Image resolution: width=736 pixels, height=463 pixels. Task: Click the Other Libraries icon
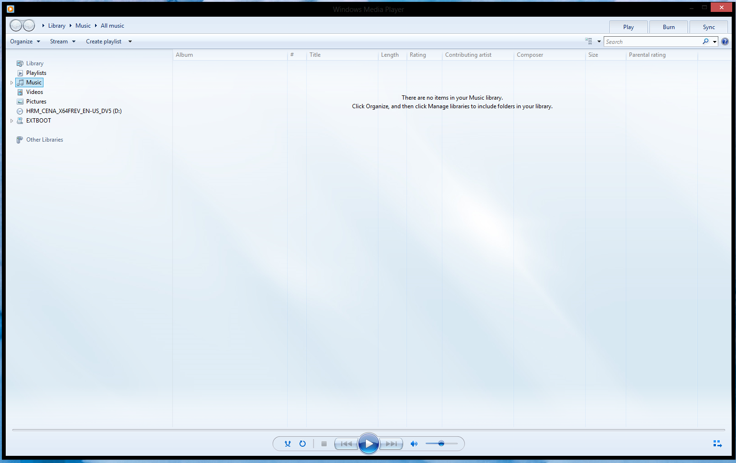(20, 140)
